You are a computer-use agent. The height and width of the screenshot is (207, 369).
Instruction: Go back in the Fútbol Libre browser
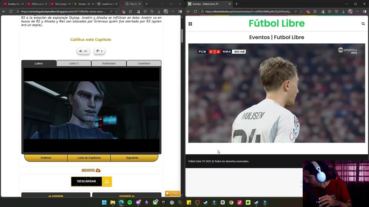(189, 11)
